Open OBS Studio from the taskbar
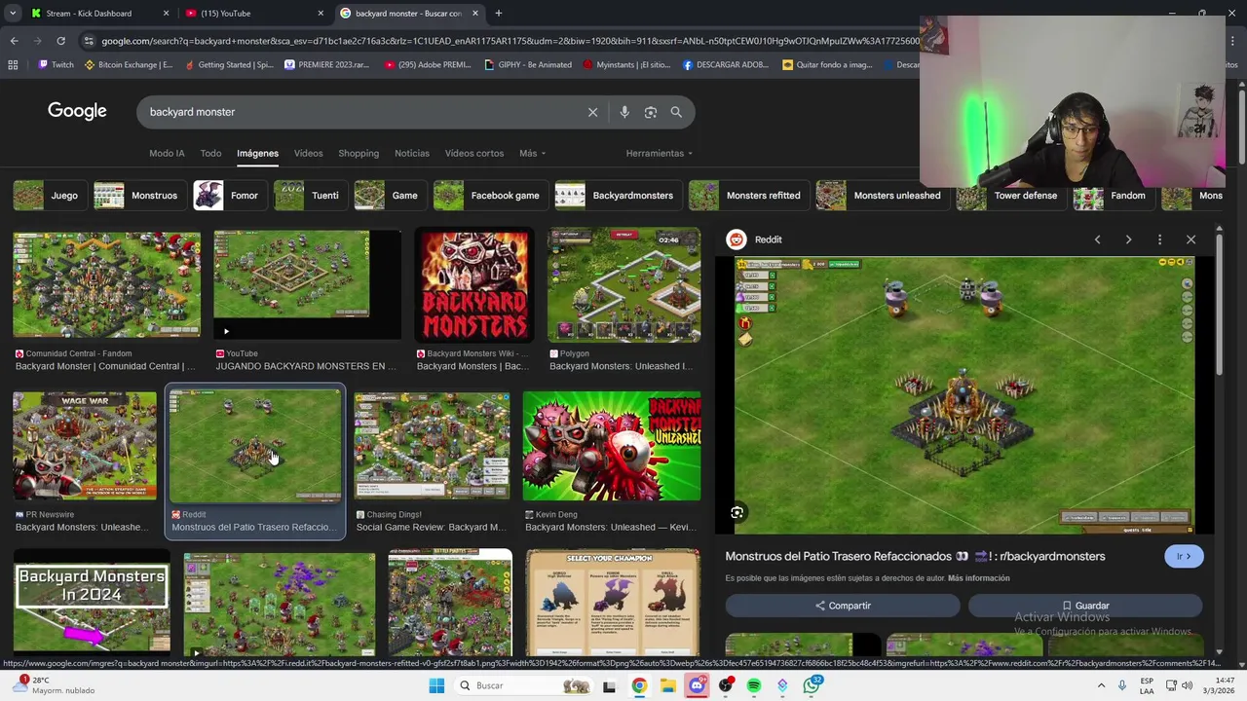 pyautogui.click(x=725, y=685)
